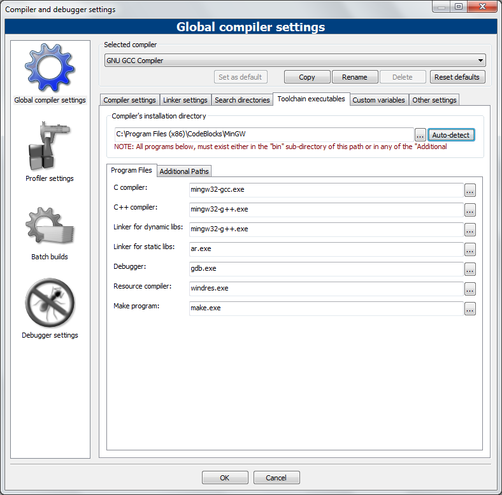Screen dimensions: 502x495
Task: Open the Custom variables tab
Action: click(x=378, y=100)
